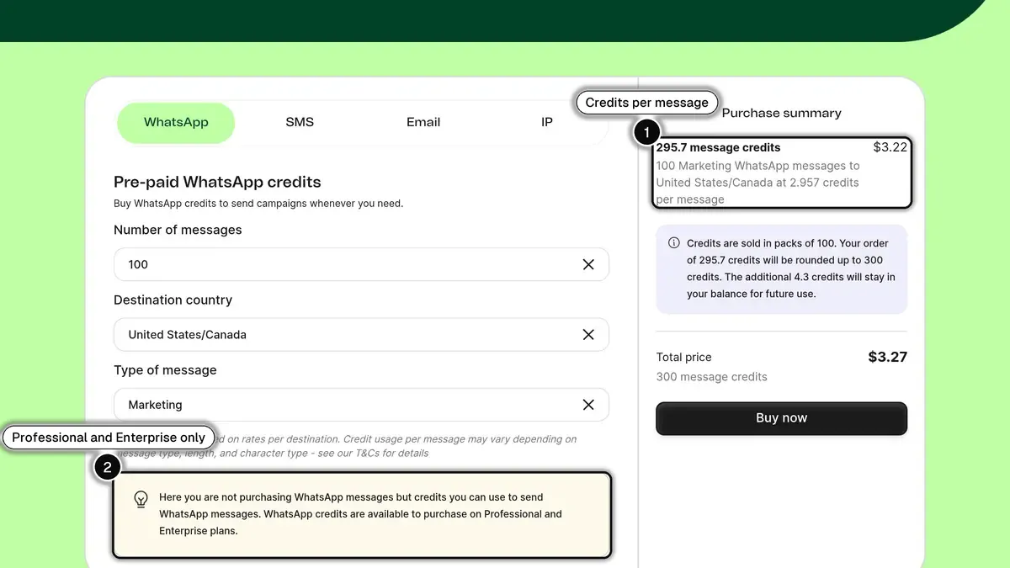This screenshot has height=568, width=1010.
Task: Click the 'Buy WhatsApp credits to send campaigns' text
Action: coord(258,204)
